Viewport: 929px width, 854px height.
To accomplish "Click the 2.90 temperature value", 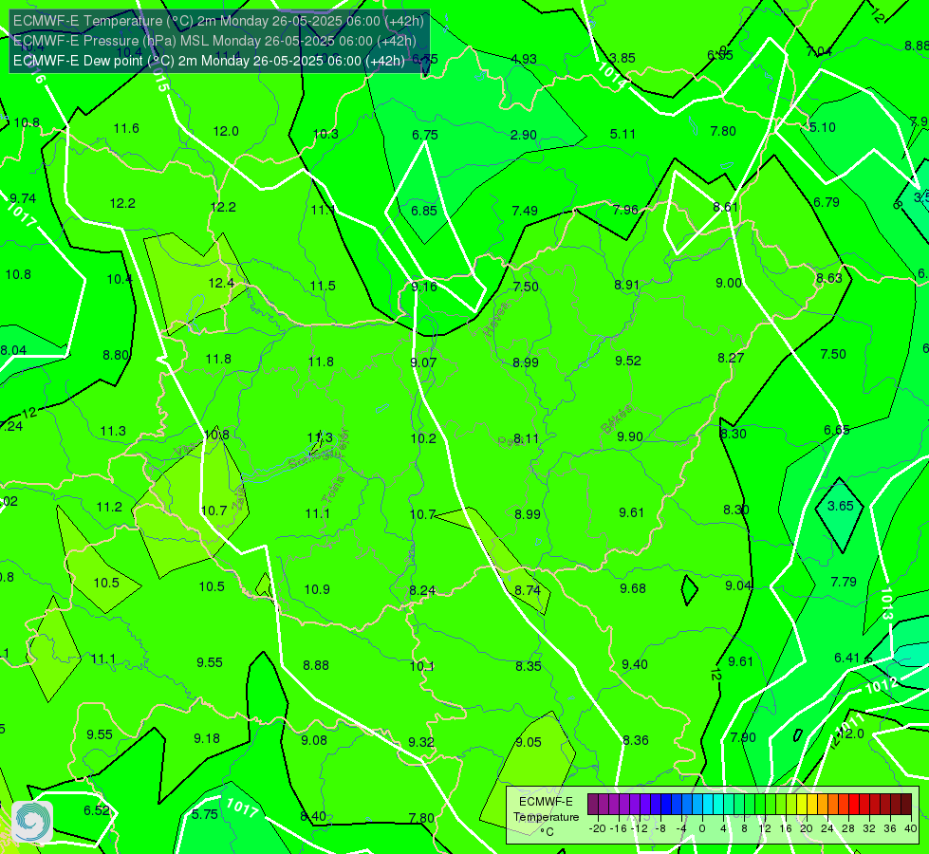I will (x=523, y=135).
